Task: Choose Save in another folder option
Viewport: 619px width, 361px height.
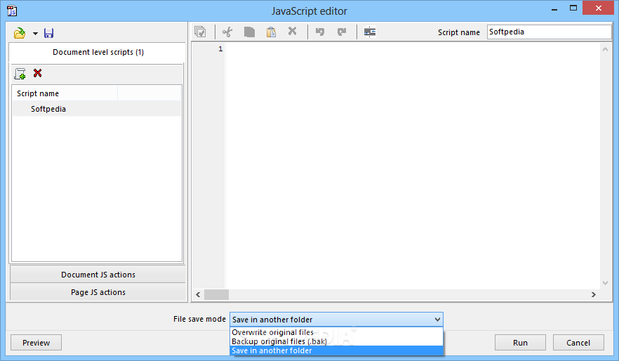Action: point(336,350)
